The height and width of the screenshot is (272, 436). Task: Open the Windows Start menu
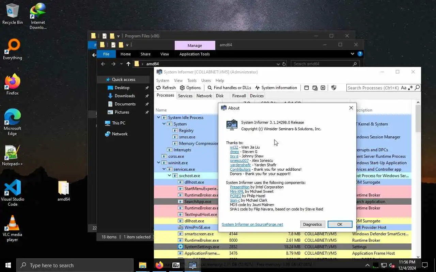[x=8, y=265]
